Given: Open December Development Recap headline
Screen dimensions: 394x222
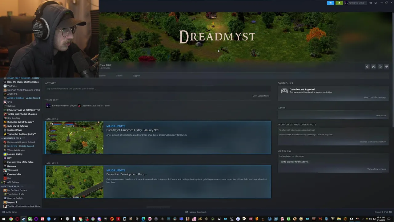Looking at the screenshot, I should [126, 174].
